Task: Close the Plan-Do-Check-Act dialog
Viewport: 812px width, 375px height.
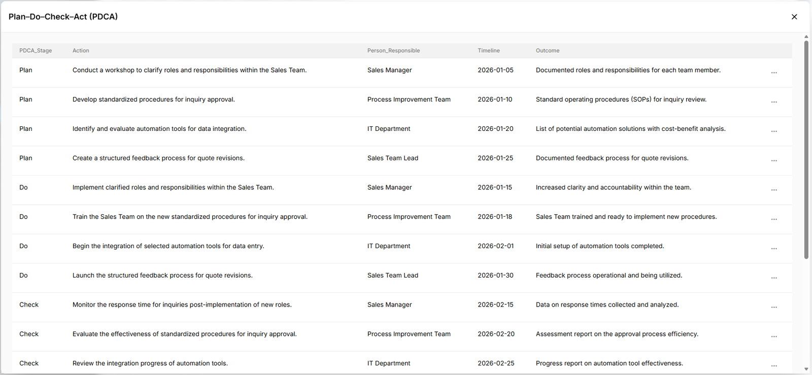Action: 794,17
